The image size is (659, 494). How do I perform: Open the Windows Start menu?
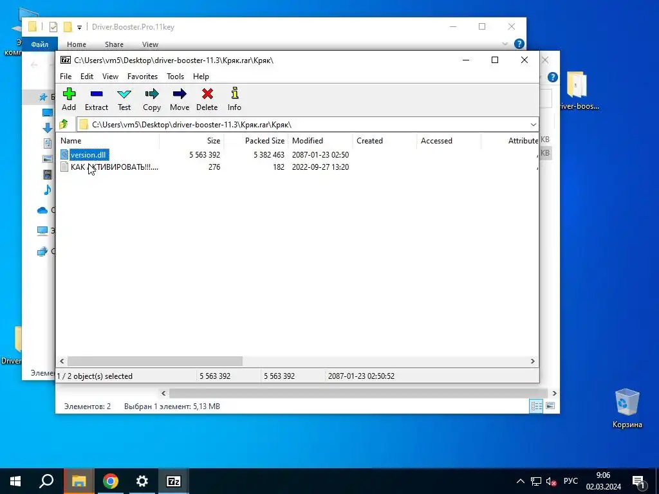coord(15,481)
